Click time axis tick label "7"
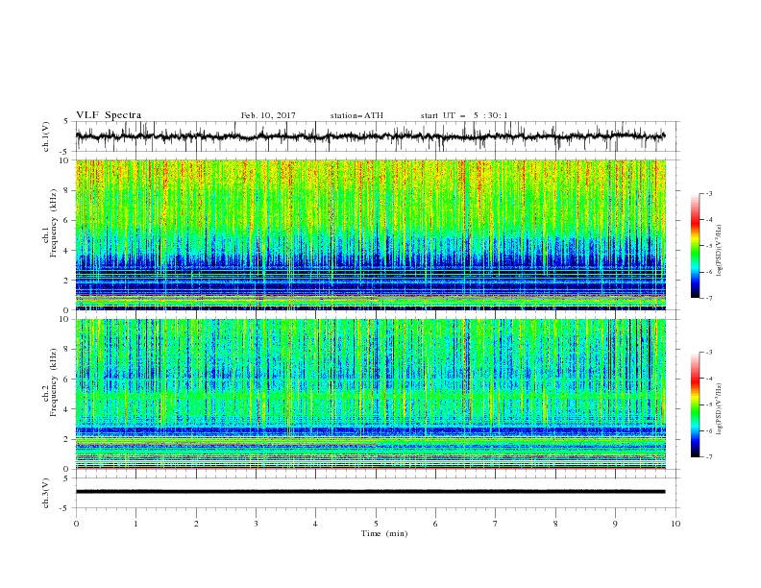761x588 pixels. click(496, 524)
